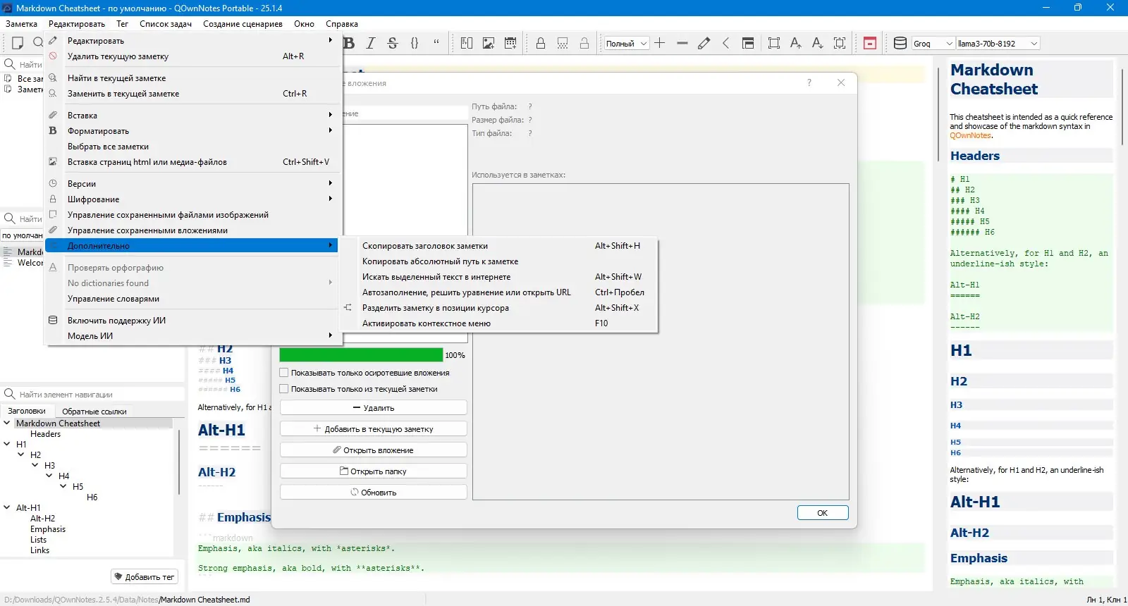Toggle 'Показывать только из текущей заметки' checkbox
1128x606 pixels.
tap(284, 389)
